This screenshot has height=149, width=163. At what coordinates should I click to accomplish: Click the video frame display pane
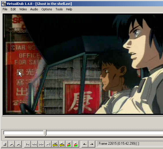[x=83, y=64]
